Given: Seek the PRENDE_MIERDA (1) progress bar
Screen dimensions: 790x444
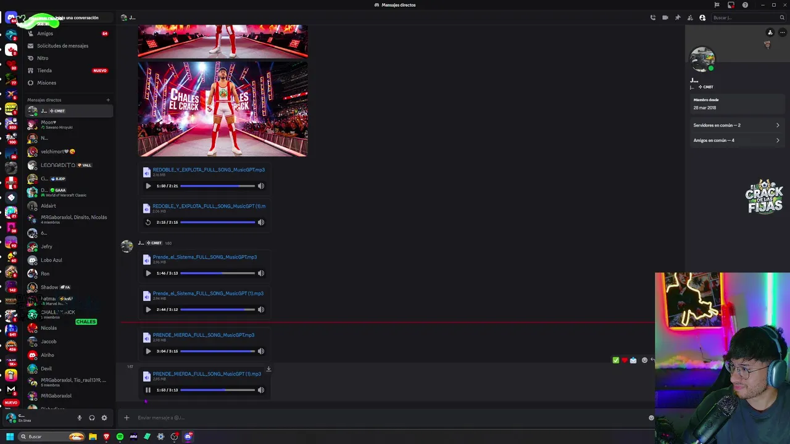Looking at the screenshot, I should click(217, 390).
